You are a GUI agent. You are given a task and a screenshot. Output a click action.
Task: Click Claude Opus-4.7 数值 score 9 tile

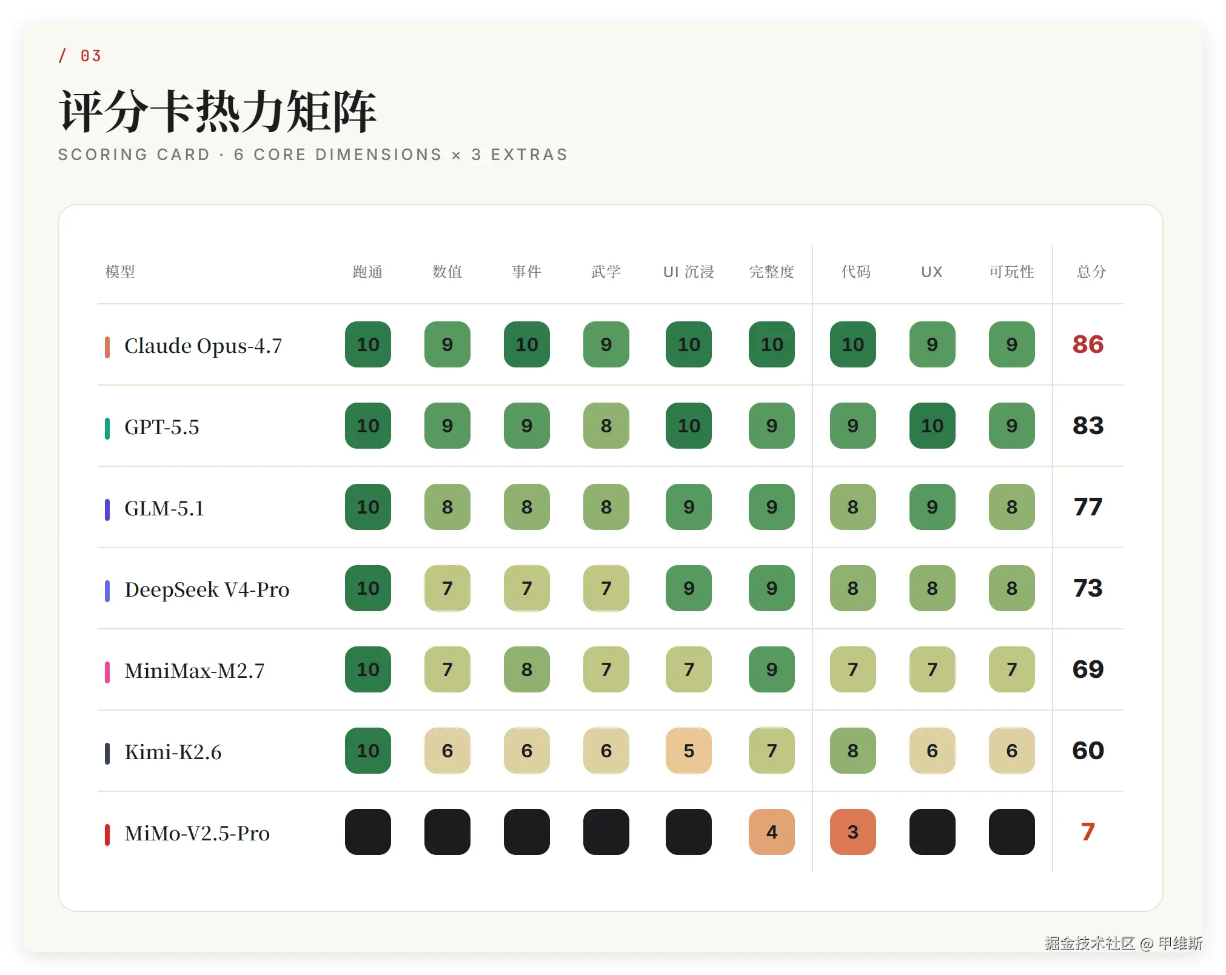447,344
